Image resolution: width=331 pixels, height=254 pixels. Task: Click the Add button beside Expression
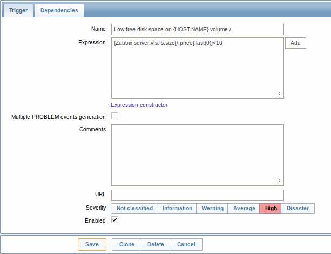coord(295,43)
